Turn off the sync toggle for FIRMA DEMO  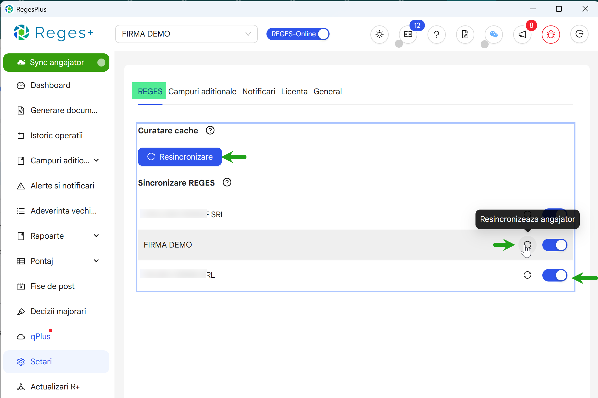click(555, 245)
